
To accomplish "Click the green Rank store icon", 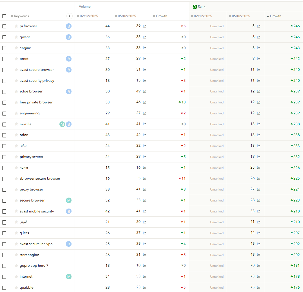I will 195,7.
